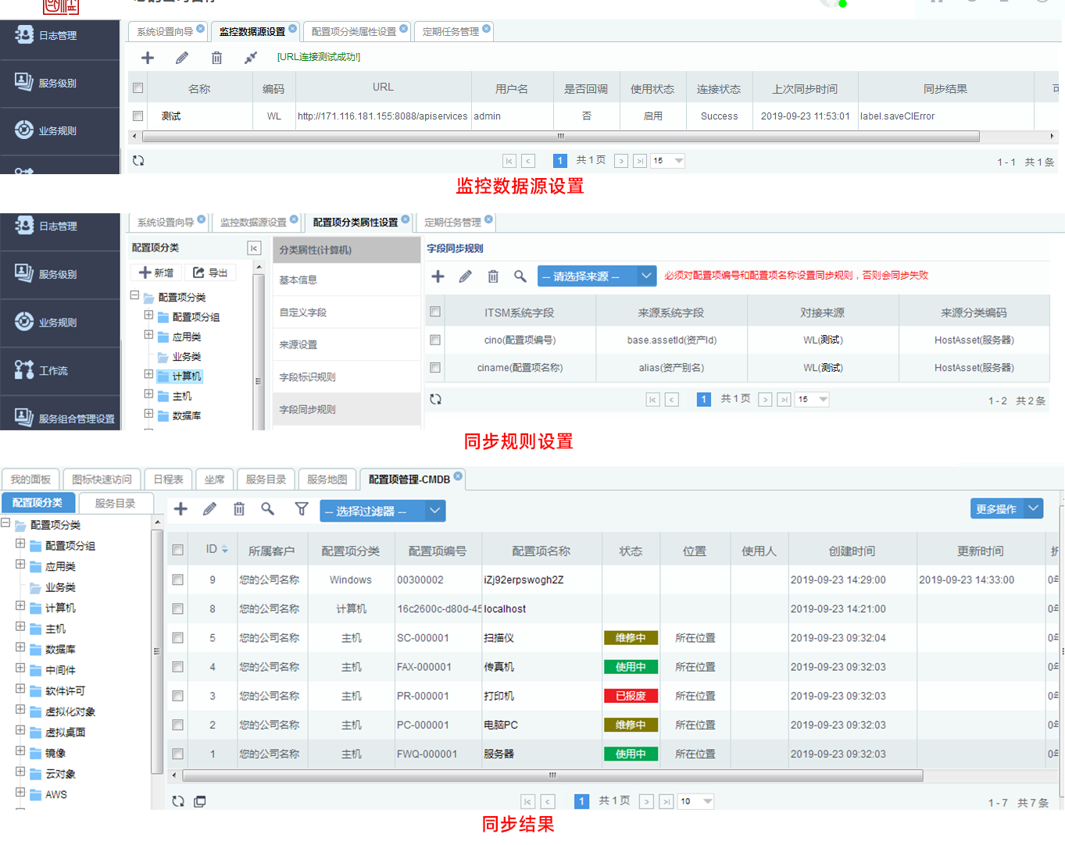The image size is (1065, 845).
Task: Switch to 服务地图 tab
Action: (x=327, y=480)
